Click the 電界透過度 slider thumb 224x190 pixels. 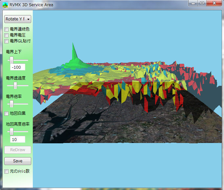15,85
